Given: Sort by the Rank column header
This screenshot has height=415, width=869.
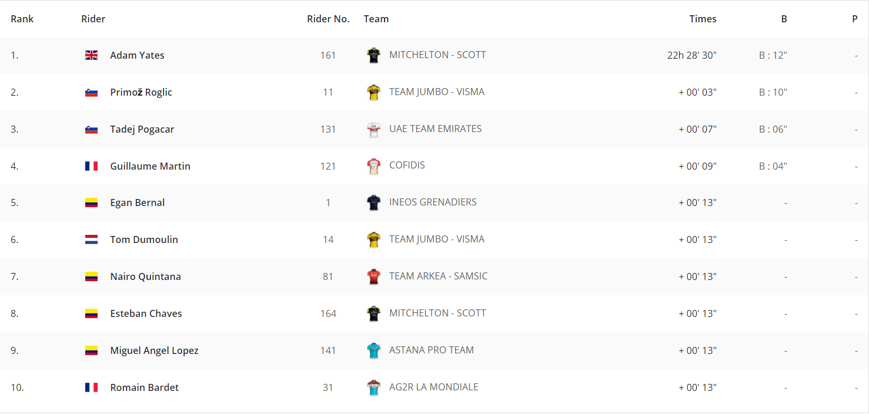Looking at the screenshot, I should pyautogui.click(x=22, y=19).
